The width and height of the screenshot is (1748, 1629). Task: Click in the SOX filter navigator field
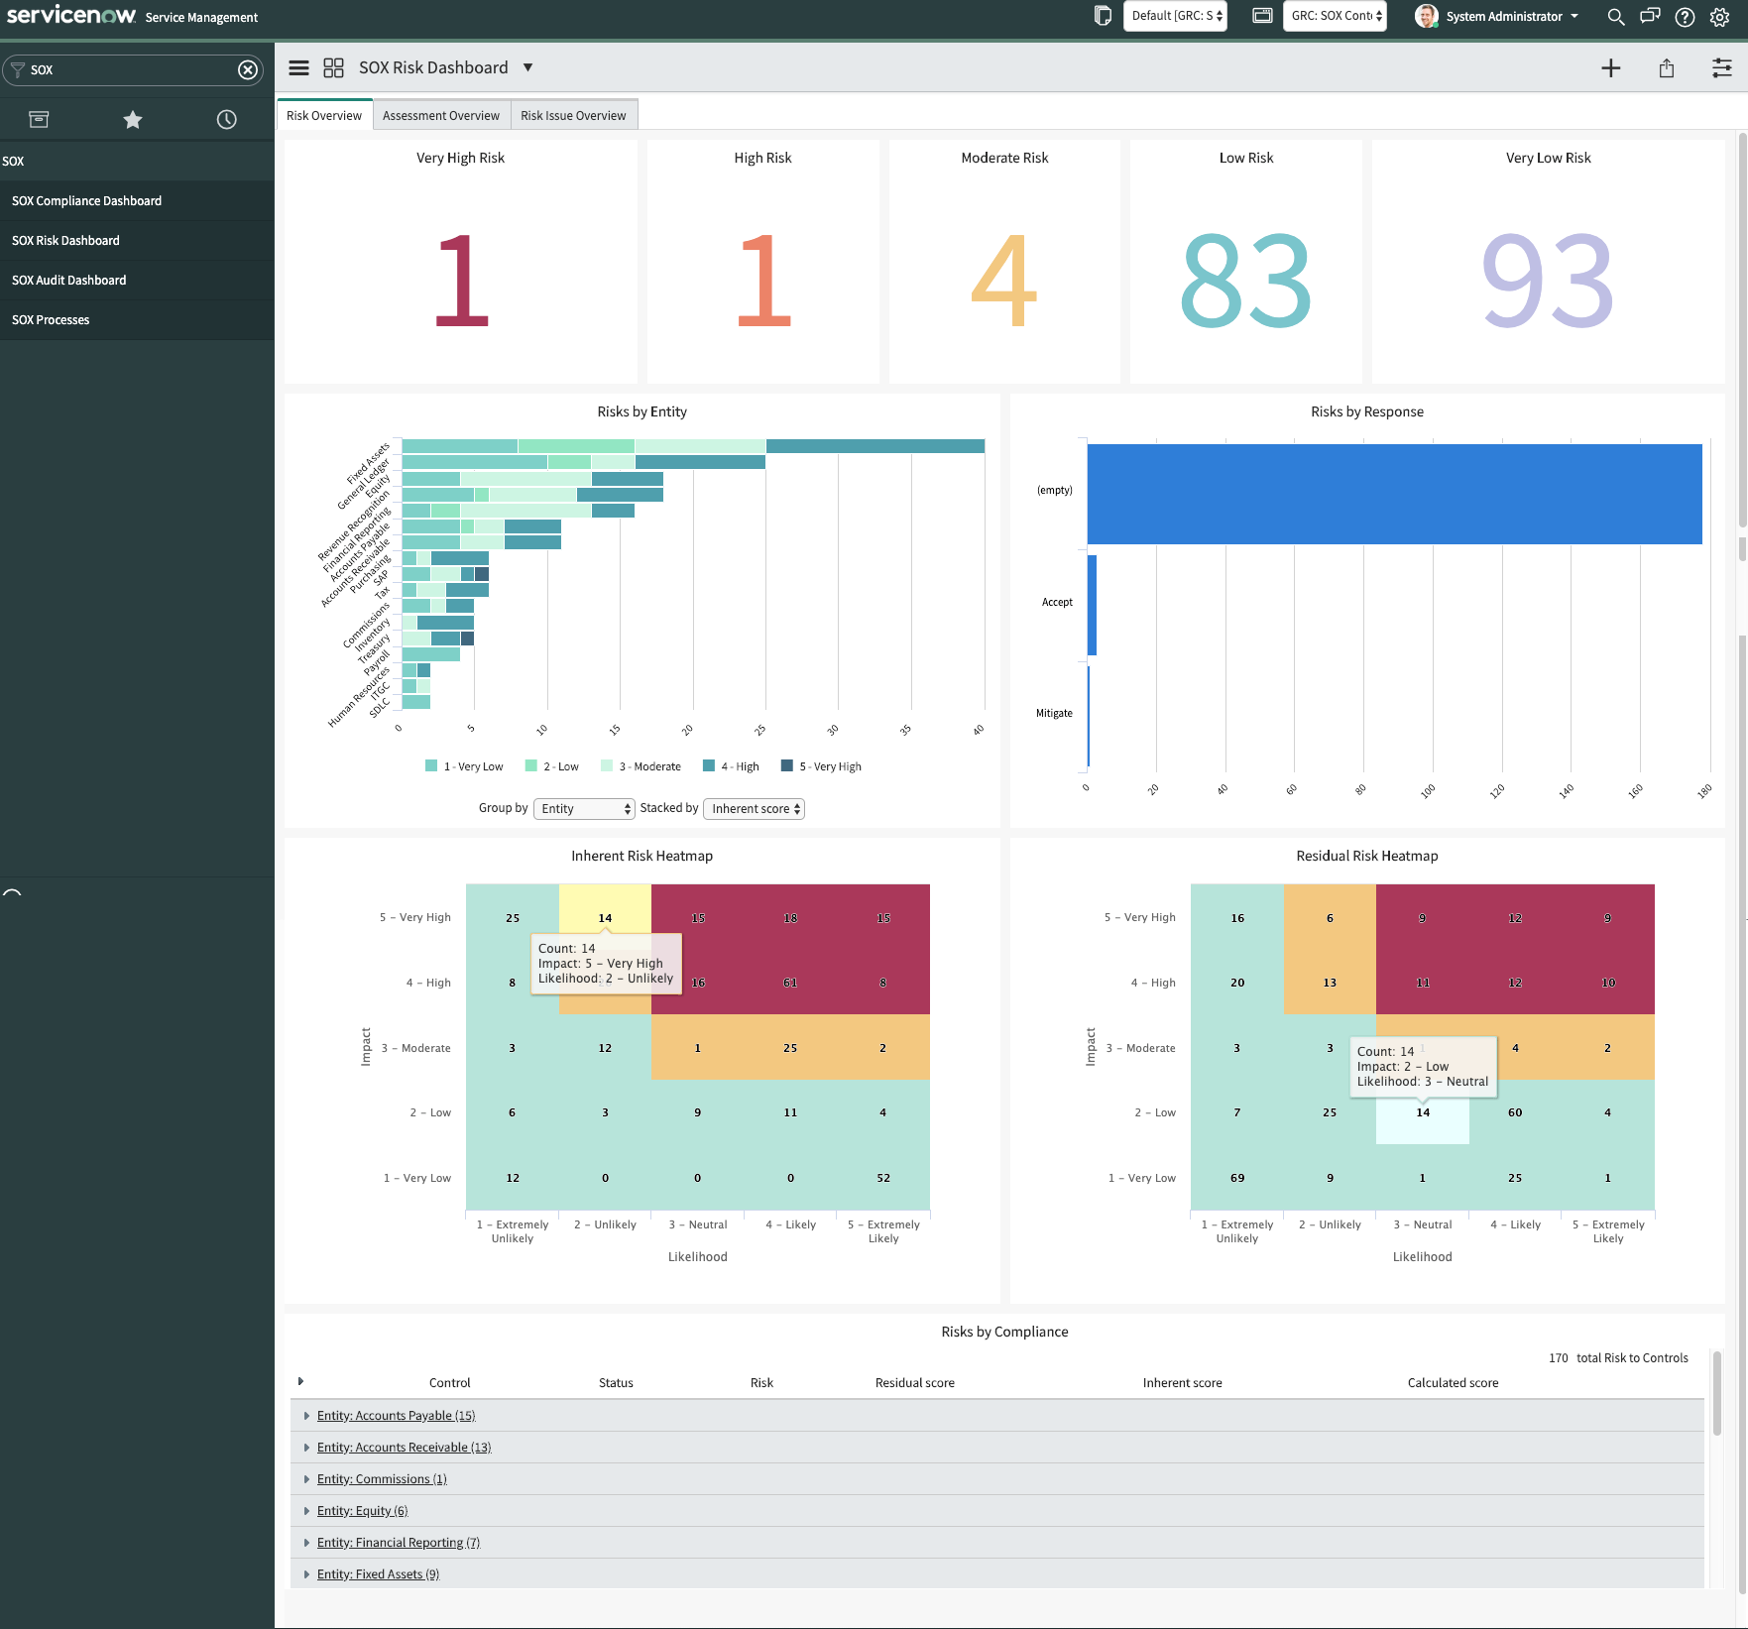coord(133,69)
